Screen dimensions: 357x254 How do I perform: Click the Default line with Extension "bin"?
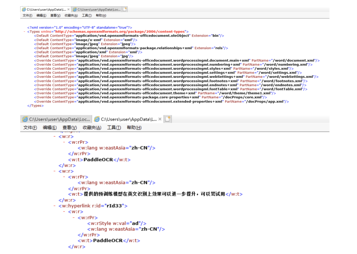coord(129,36)
